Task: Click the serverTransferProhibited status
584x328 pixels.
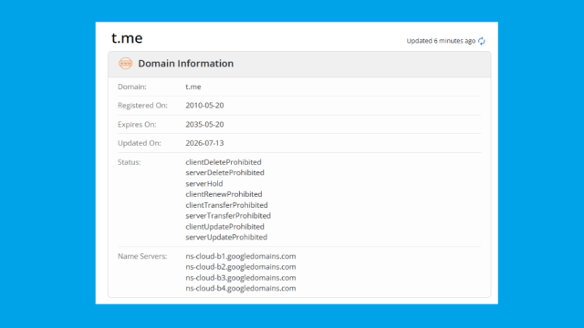Action: click(228, 216)
